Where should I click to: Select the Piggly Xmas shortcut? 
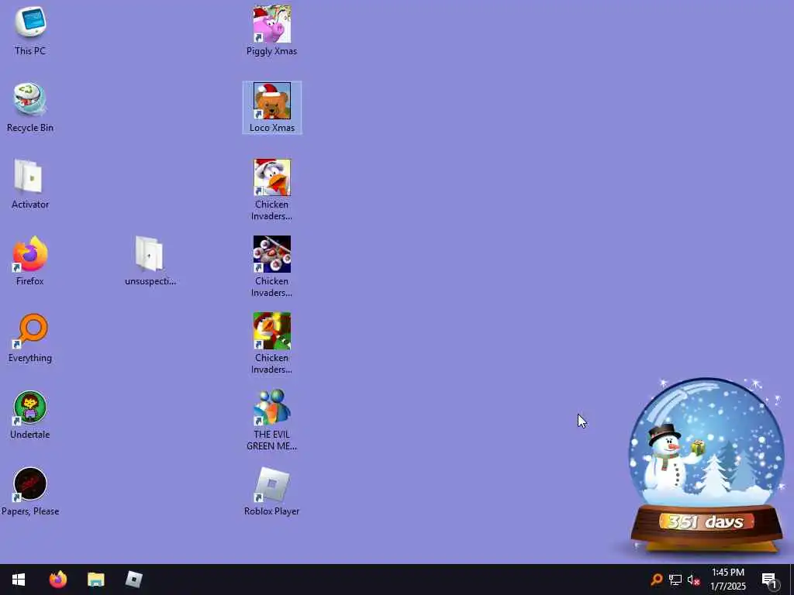(272, 30)
